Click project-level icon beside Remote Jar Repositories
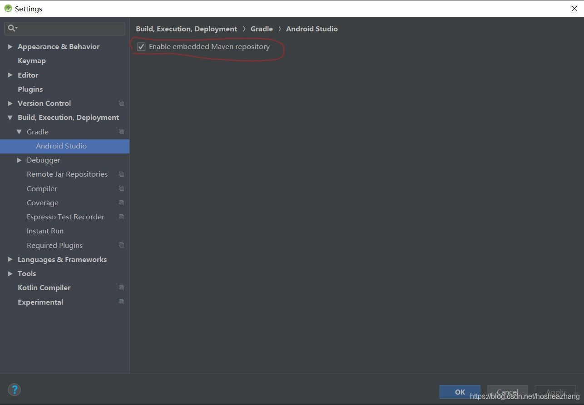This screenshot has height=405, width=584. (121, 174)
